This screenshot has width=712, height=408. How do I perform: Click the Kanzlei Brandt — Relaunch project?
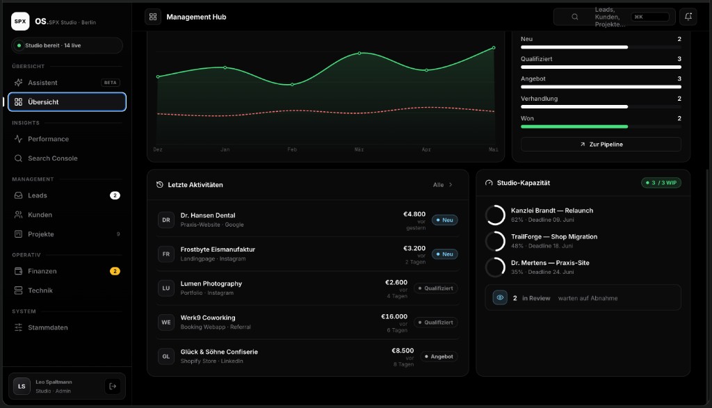[583, 215]
